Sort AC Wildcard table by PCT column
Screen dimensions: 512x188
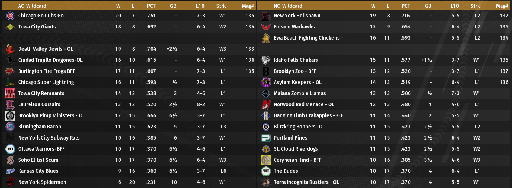click(151, 6)
